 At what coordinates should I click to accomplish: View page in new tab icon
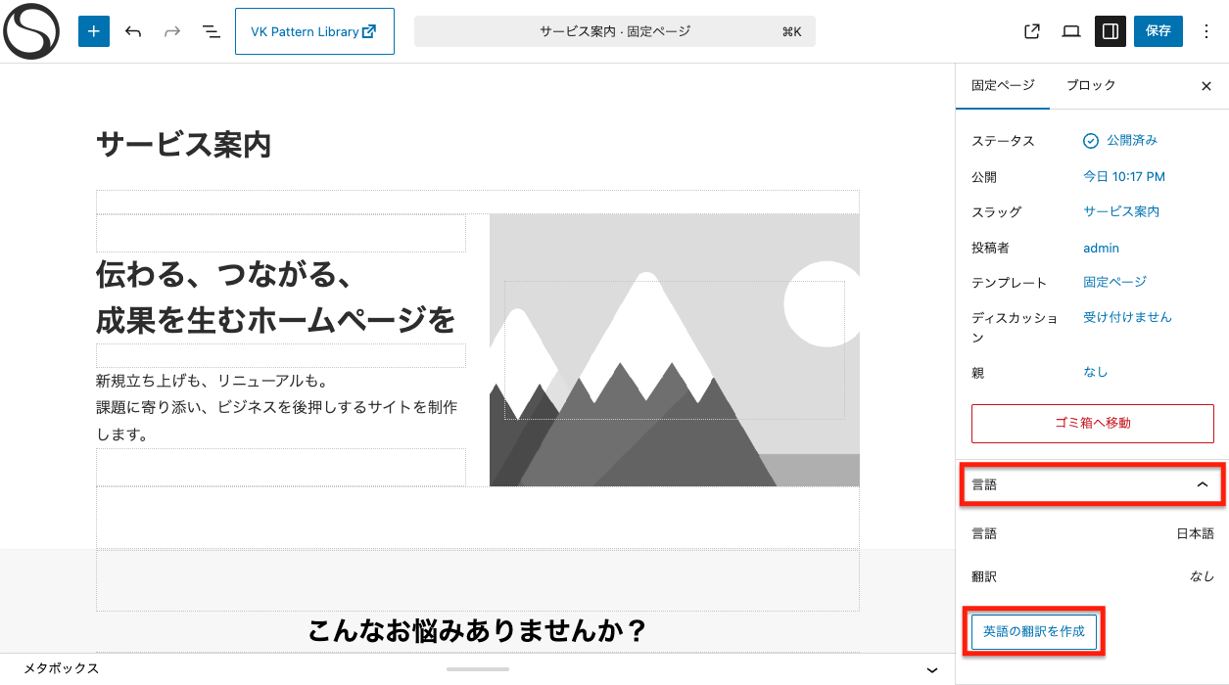[x=1031, y=31]
